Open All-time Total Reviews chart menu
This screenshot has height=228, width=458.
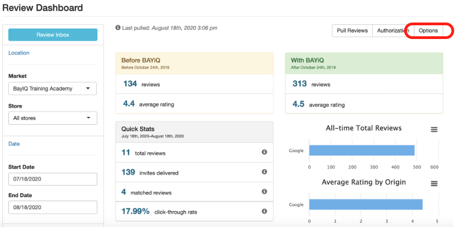434,130
